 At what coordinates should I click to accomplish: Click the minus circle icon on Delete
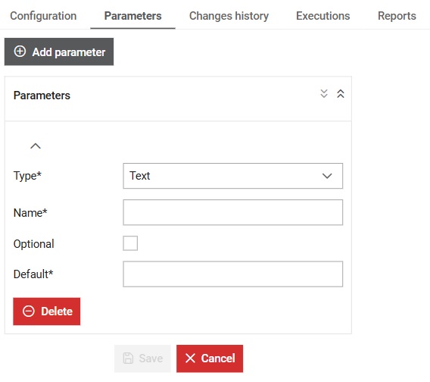[29, 312]
